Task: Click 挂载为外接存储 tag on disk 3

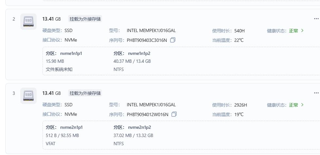Action: (x=85, y=93)
